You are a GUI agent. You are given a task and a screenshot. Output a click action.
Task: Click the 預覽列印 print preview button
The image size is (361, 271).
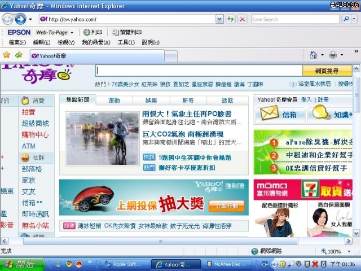(x=126, y=32)
